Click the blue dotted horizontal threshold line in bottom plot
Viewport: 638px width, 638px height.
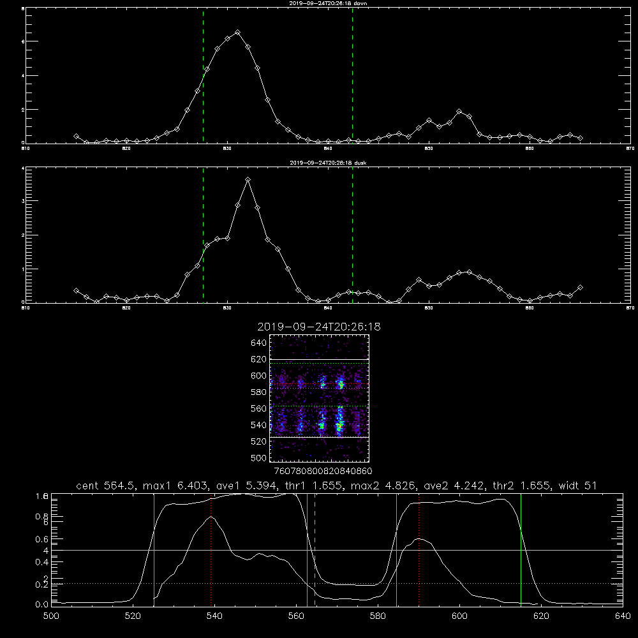(x=337, y=584)
